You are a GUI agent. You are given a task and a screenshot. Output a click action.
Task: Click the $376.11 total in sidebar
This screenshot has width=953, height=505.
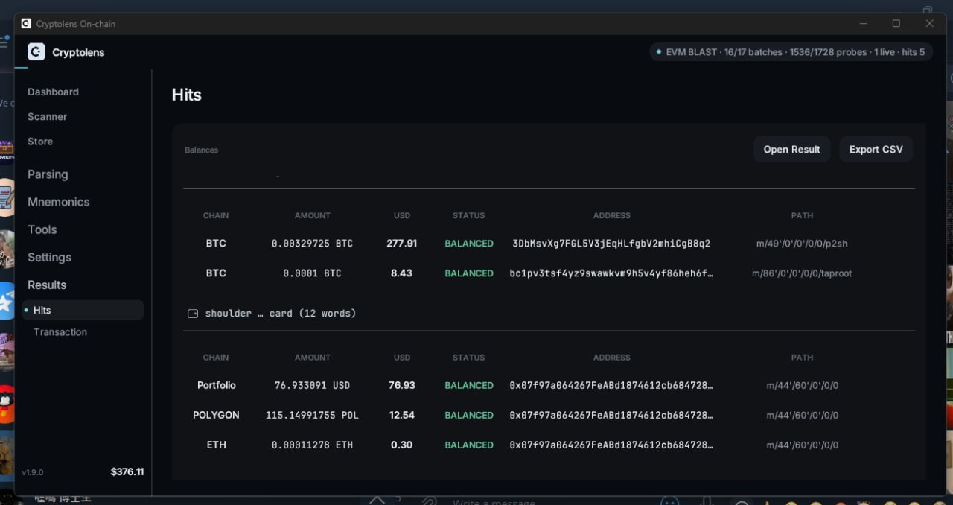pos(127,471)
